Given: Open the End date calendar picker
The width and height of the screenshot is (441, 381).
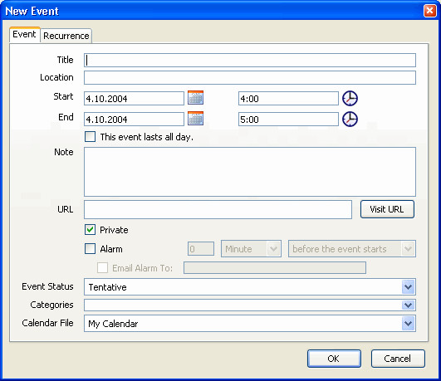Looking at the screenshot, I should coord(195,119).
